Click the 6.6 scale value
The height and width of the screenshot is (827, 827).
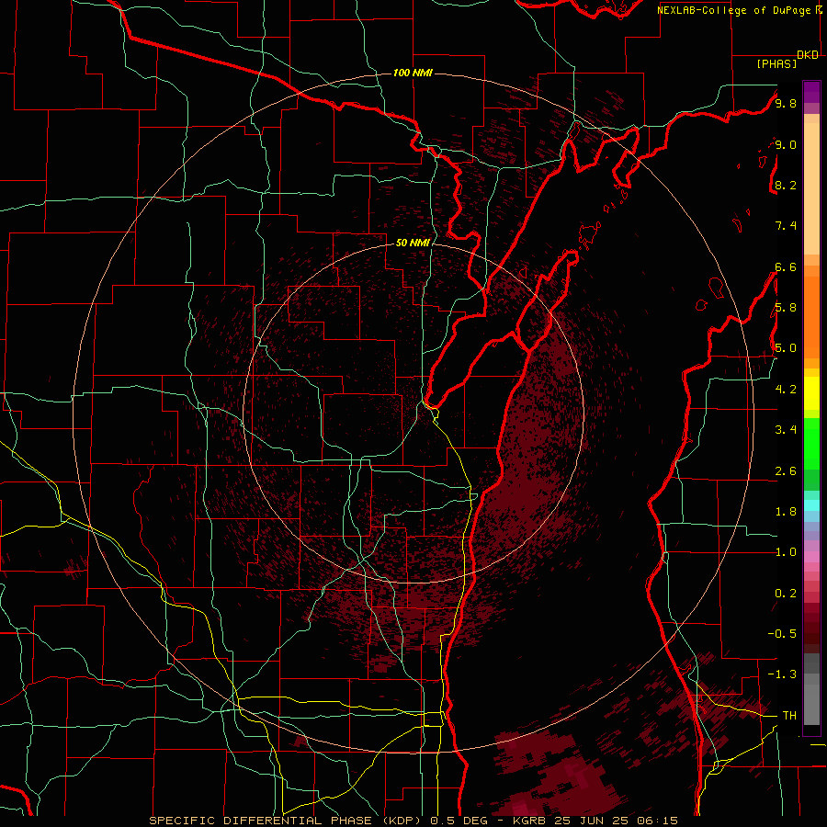[786, 266]
